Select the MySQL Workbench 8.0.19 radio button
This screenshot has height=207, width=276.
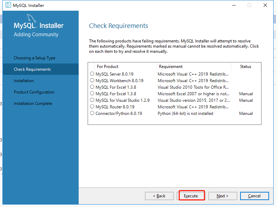pyautogui.click(x=92, y=80)
